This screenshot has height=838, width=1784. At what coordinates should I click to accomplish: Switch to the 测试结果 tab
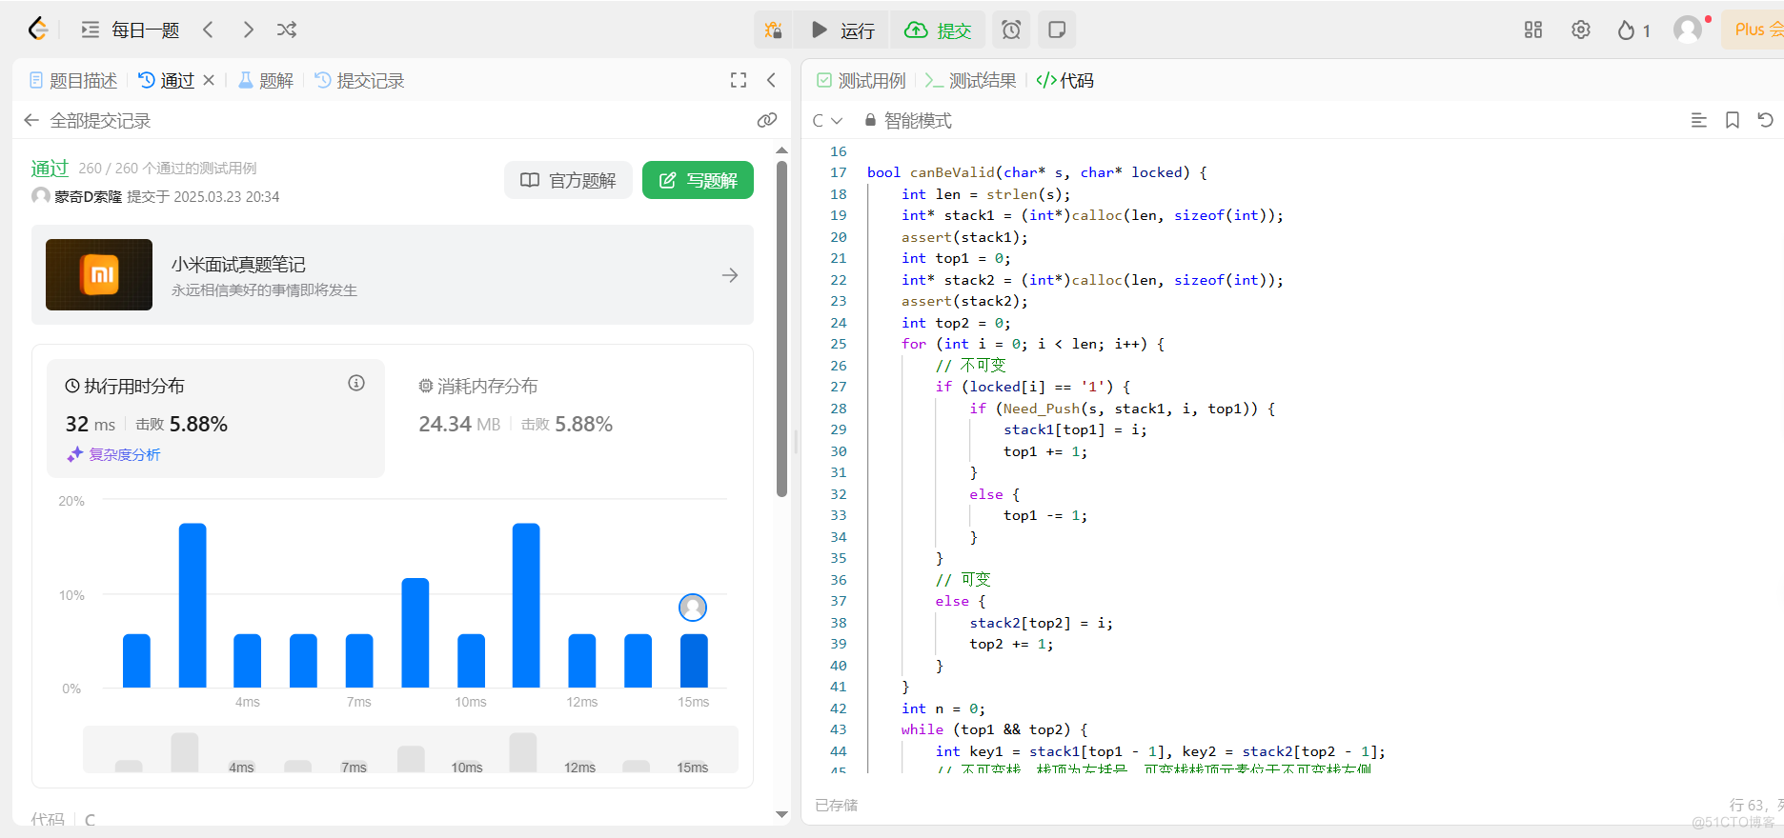(971, 81)
